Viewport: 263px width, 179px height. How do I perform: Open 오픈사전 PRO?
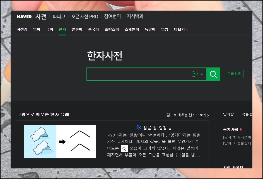85,16
